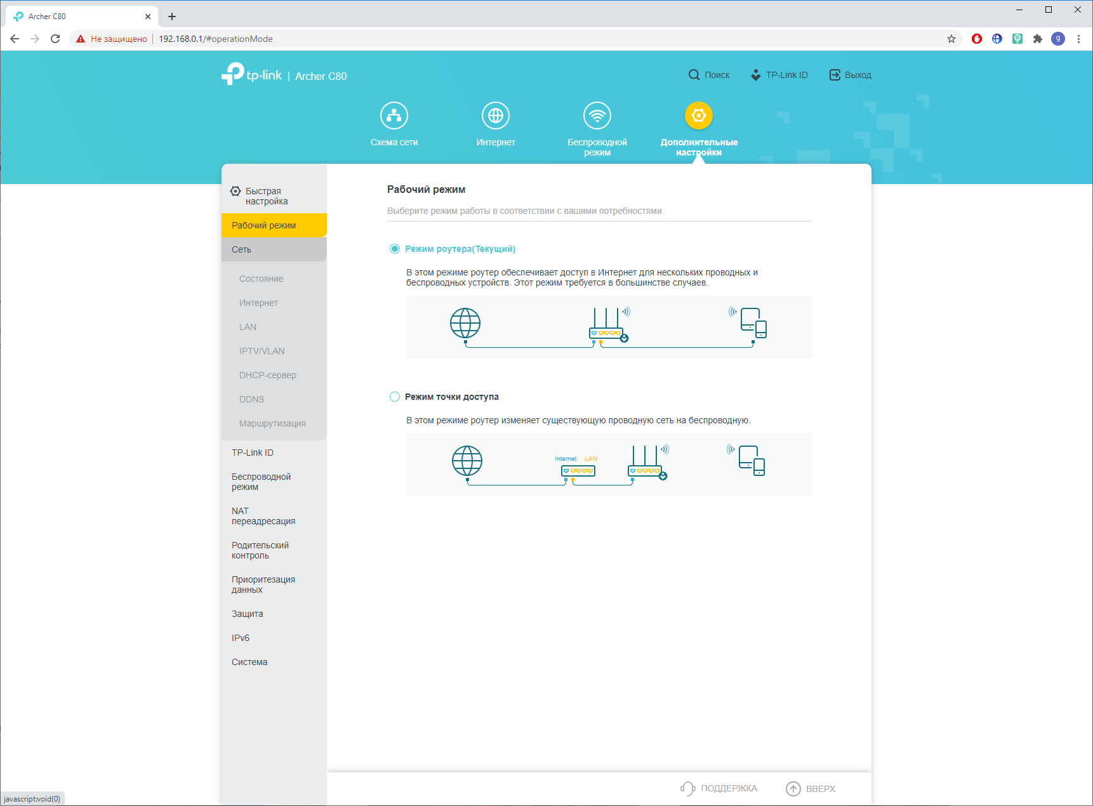1093x806 pixels.
Task: Click the Выход logout icon
Action: coord(835,75)
